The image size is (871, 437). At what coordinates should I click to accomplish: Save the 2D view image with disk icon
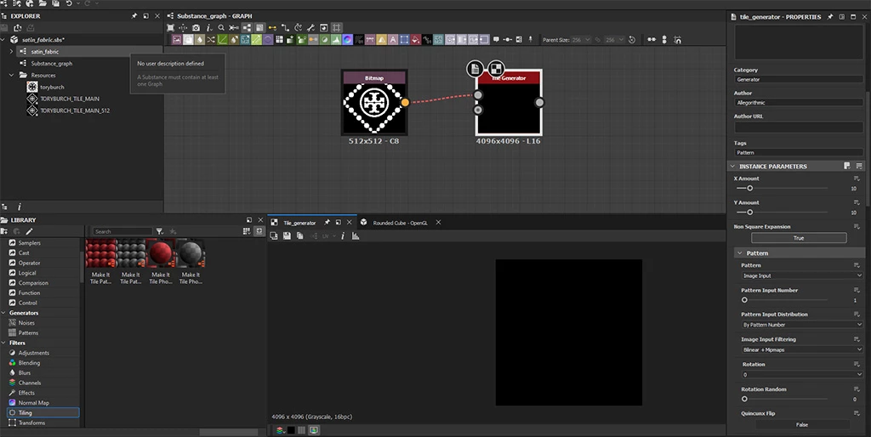tap(287, 236)
